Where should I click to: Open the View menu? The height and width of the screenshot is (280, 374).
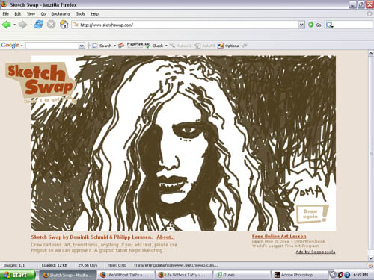(x=31, y=14)
